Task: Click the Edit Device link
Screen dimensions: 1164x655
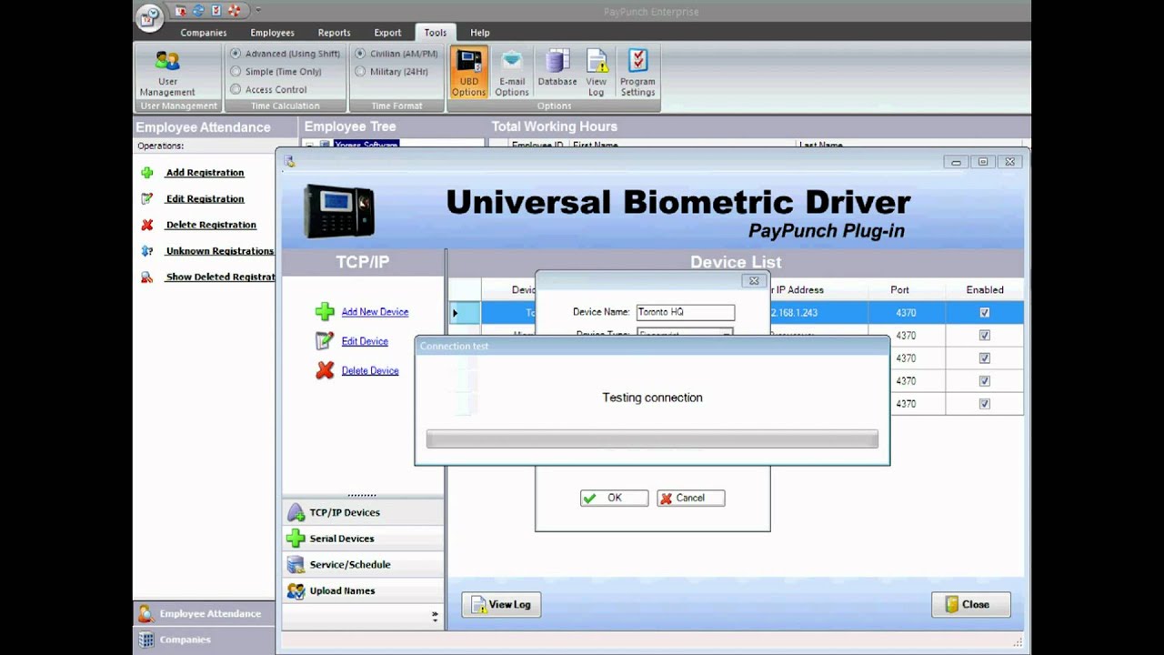Action: 365,341
